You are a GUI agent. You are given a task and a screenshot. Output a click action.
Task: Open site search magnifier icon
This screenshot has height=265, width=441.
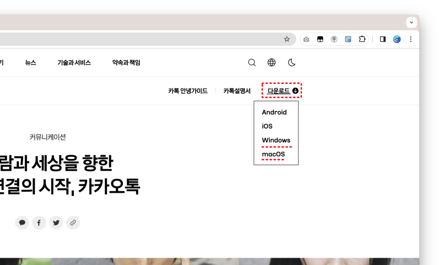(252, 62)
